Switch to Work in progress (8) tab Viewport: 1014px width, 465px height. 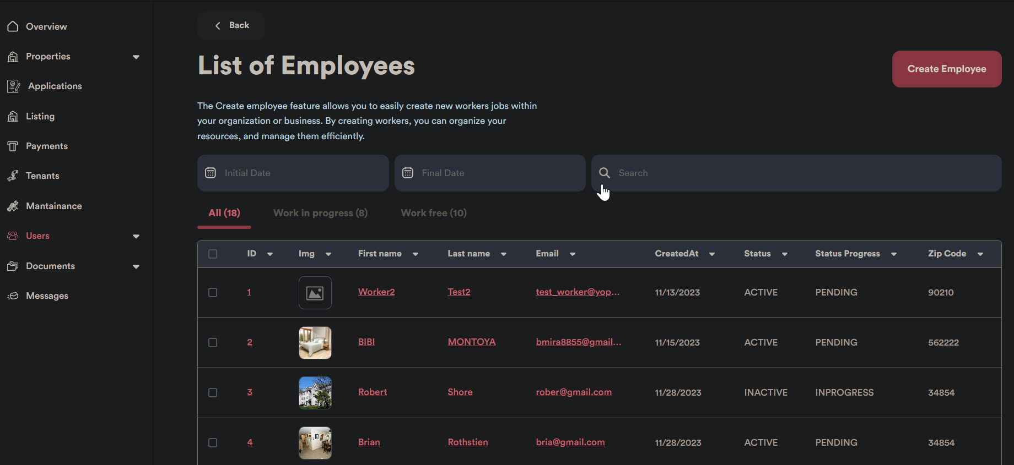320,213
